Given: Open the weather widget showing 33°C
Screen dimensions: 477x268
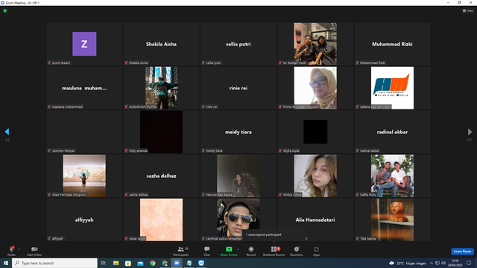Looking at the screenshot, I should click(x=408, y=263).
